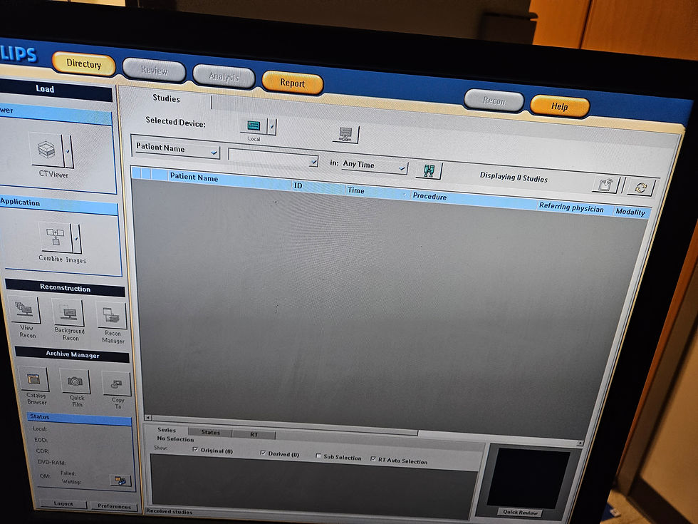Open Help
The height and width of the screenshot is (524, 698).
click(x=560, y=106)
